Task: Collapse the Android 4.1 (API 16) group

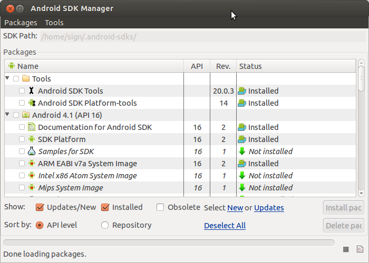Action: [7, 114]
